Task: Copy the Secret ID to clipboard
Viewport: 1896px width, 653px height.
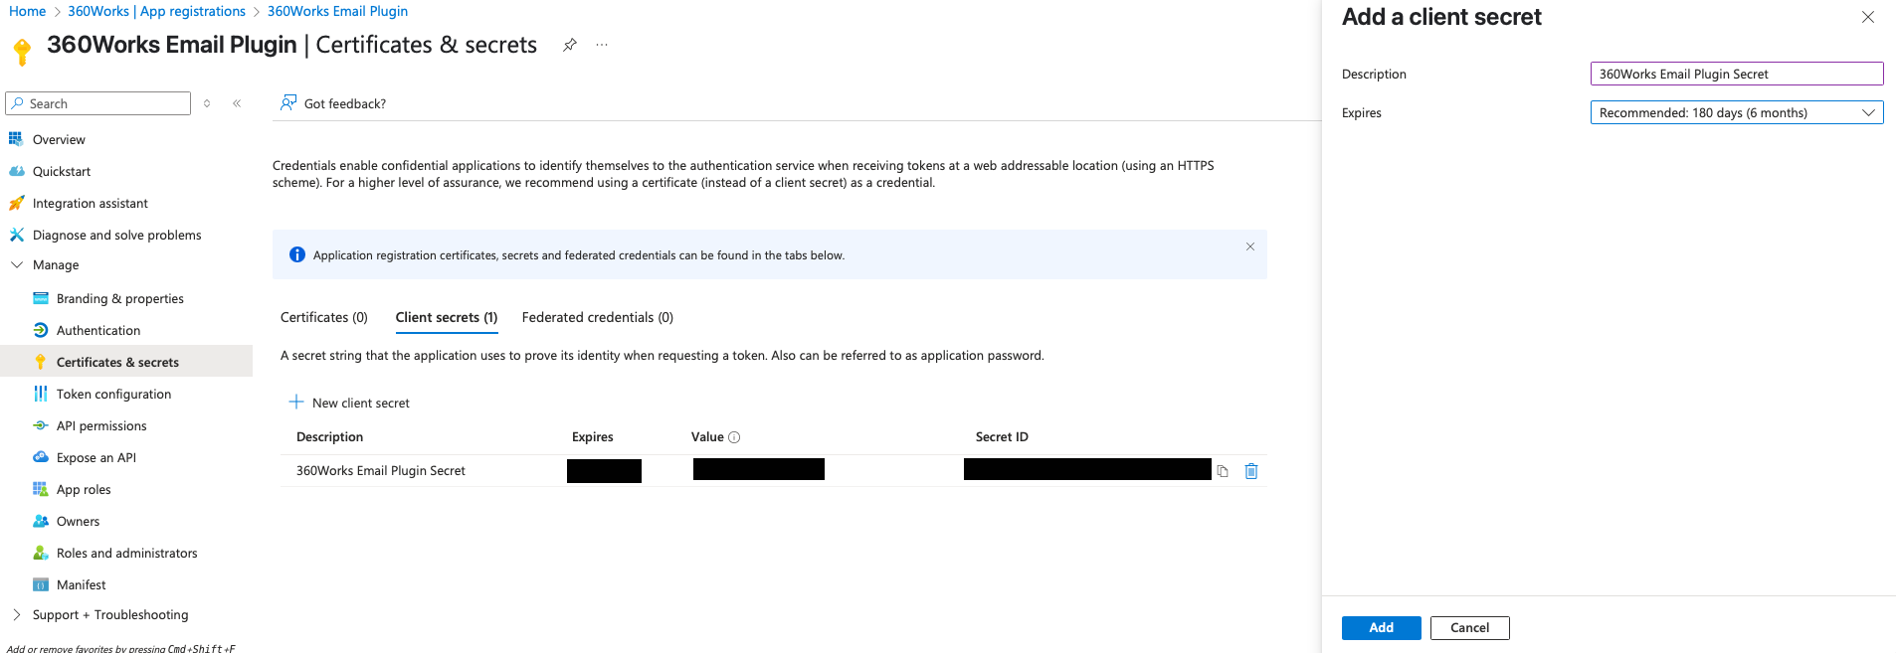Action: click(x=1223, y=471)
